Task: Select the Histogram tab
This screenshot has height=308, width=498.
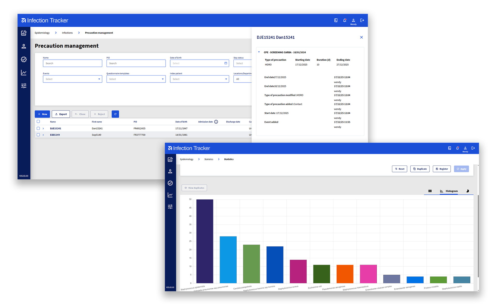Action: point(449,191)
